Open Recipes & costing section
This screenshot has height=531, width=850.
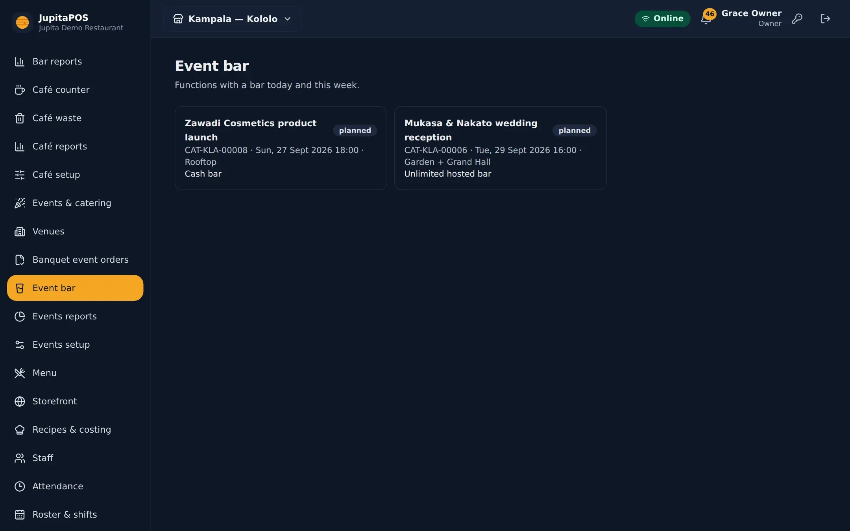75,430
